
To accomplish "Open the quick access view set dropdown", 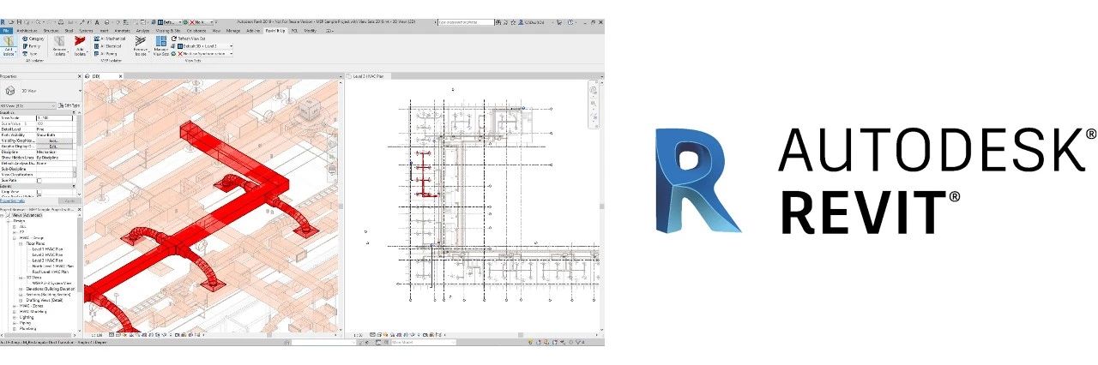I will click(170, 21).
